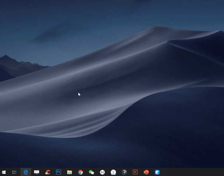Image resolution: width=224 pixels, height=176 pixels.
Task: Open WeChat from the taskbar
Action: (91, 172)
